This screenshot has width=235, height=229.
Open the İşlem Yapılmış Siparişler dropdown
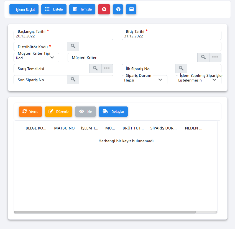pyautogui.click(x=198, y=80)
